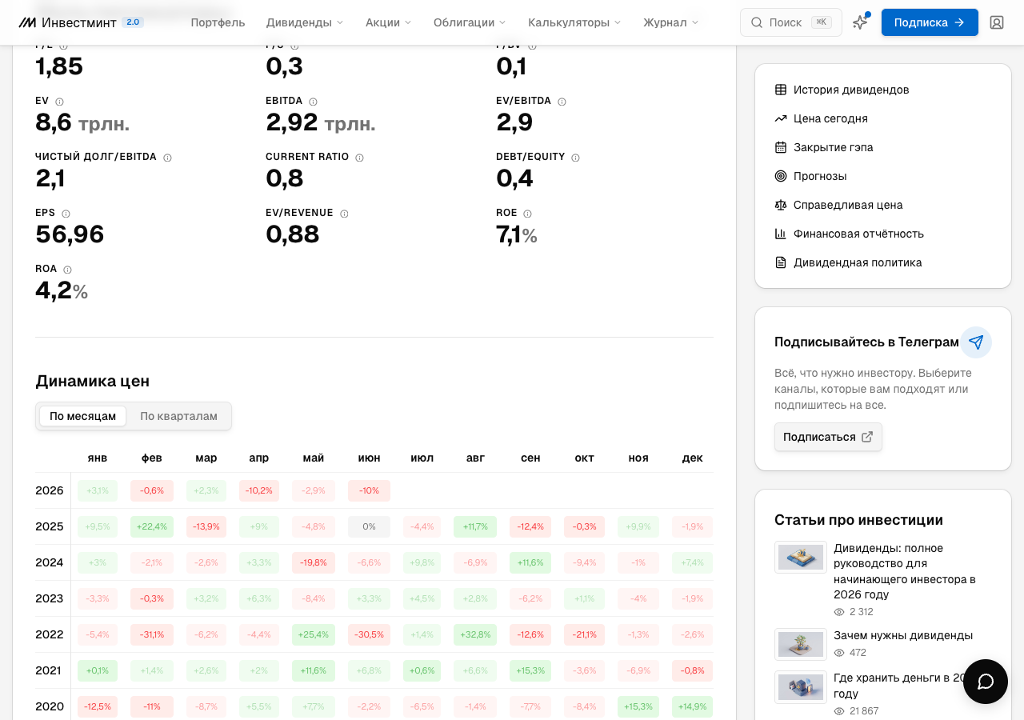Viewport: 1024px width, 720px height.
Task: Click the июл month column header
Action: tap(422, 458)
